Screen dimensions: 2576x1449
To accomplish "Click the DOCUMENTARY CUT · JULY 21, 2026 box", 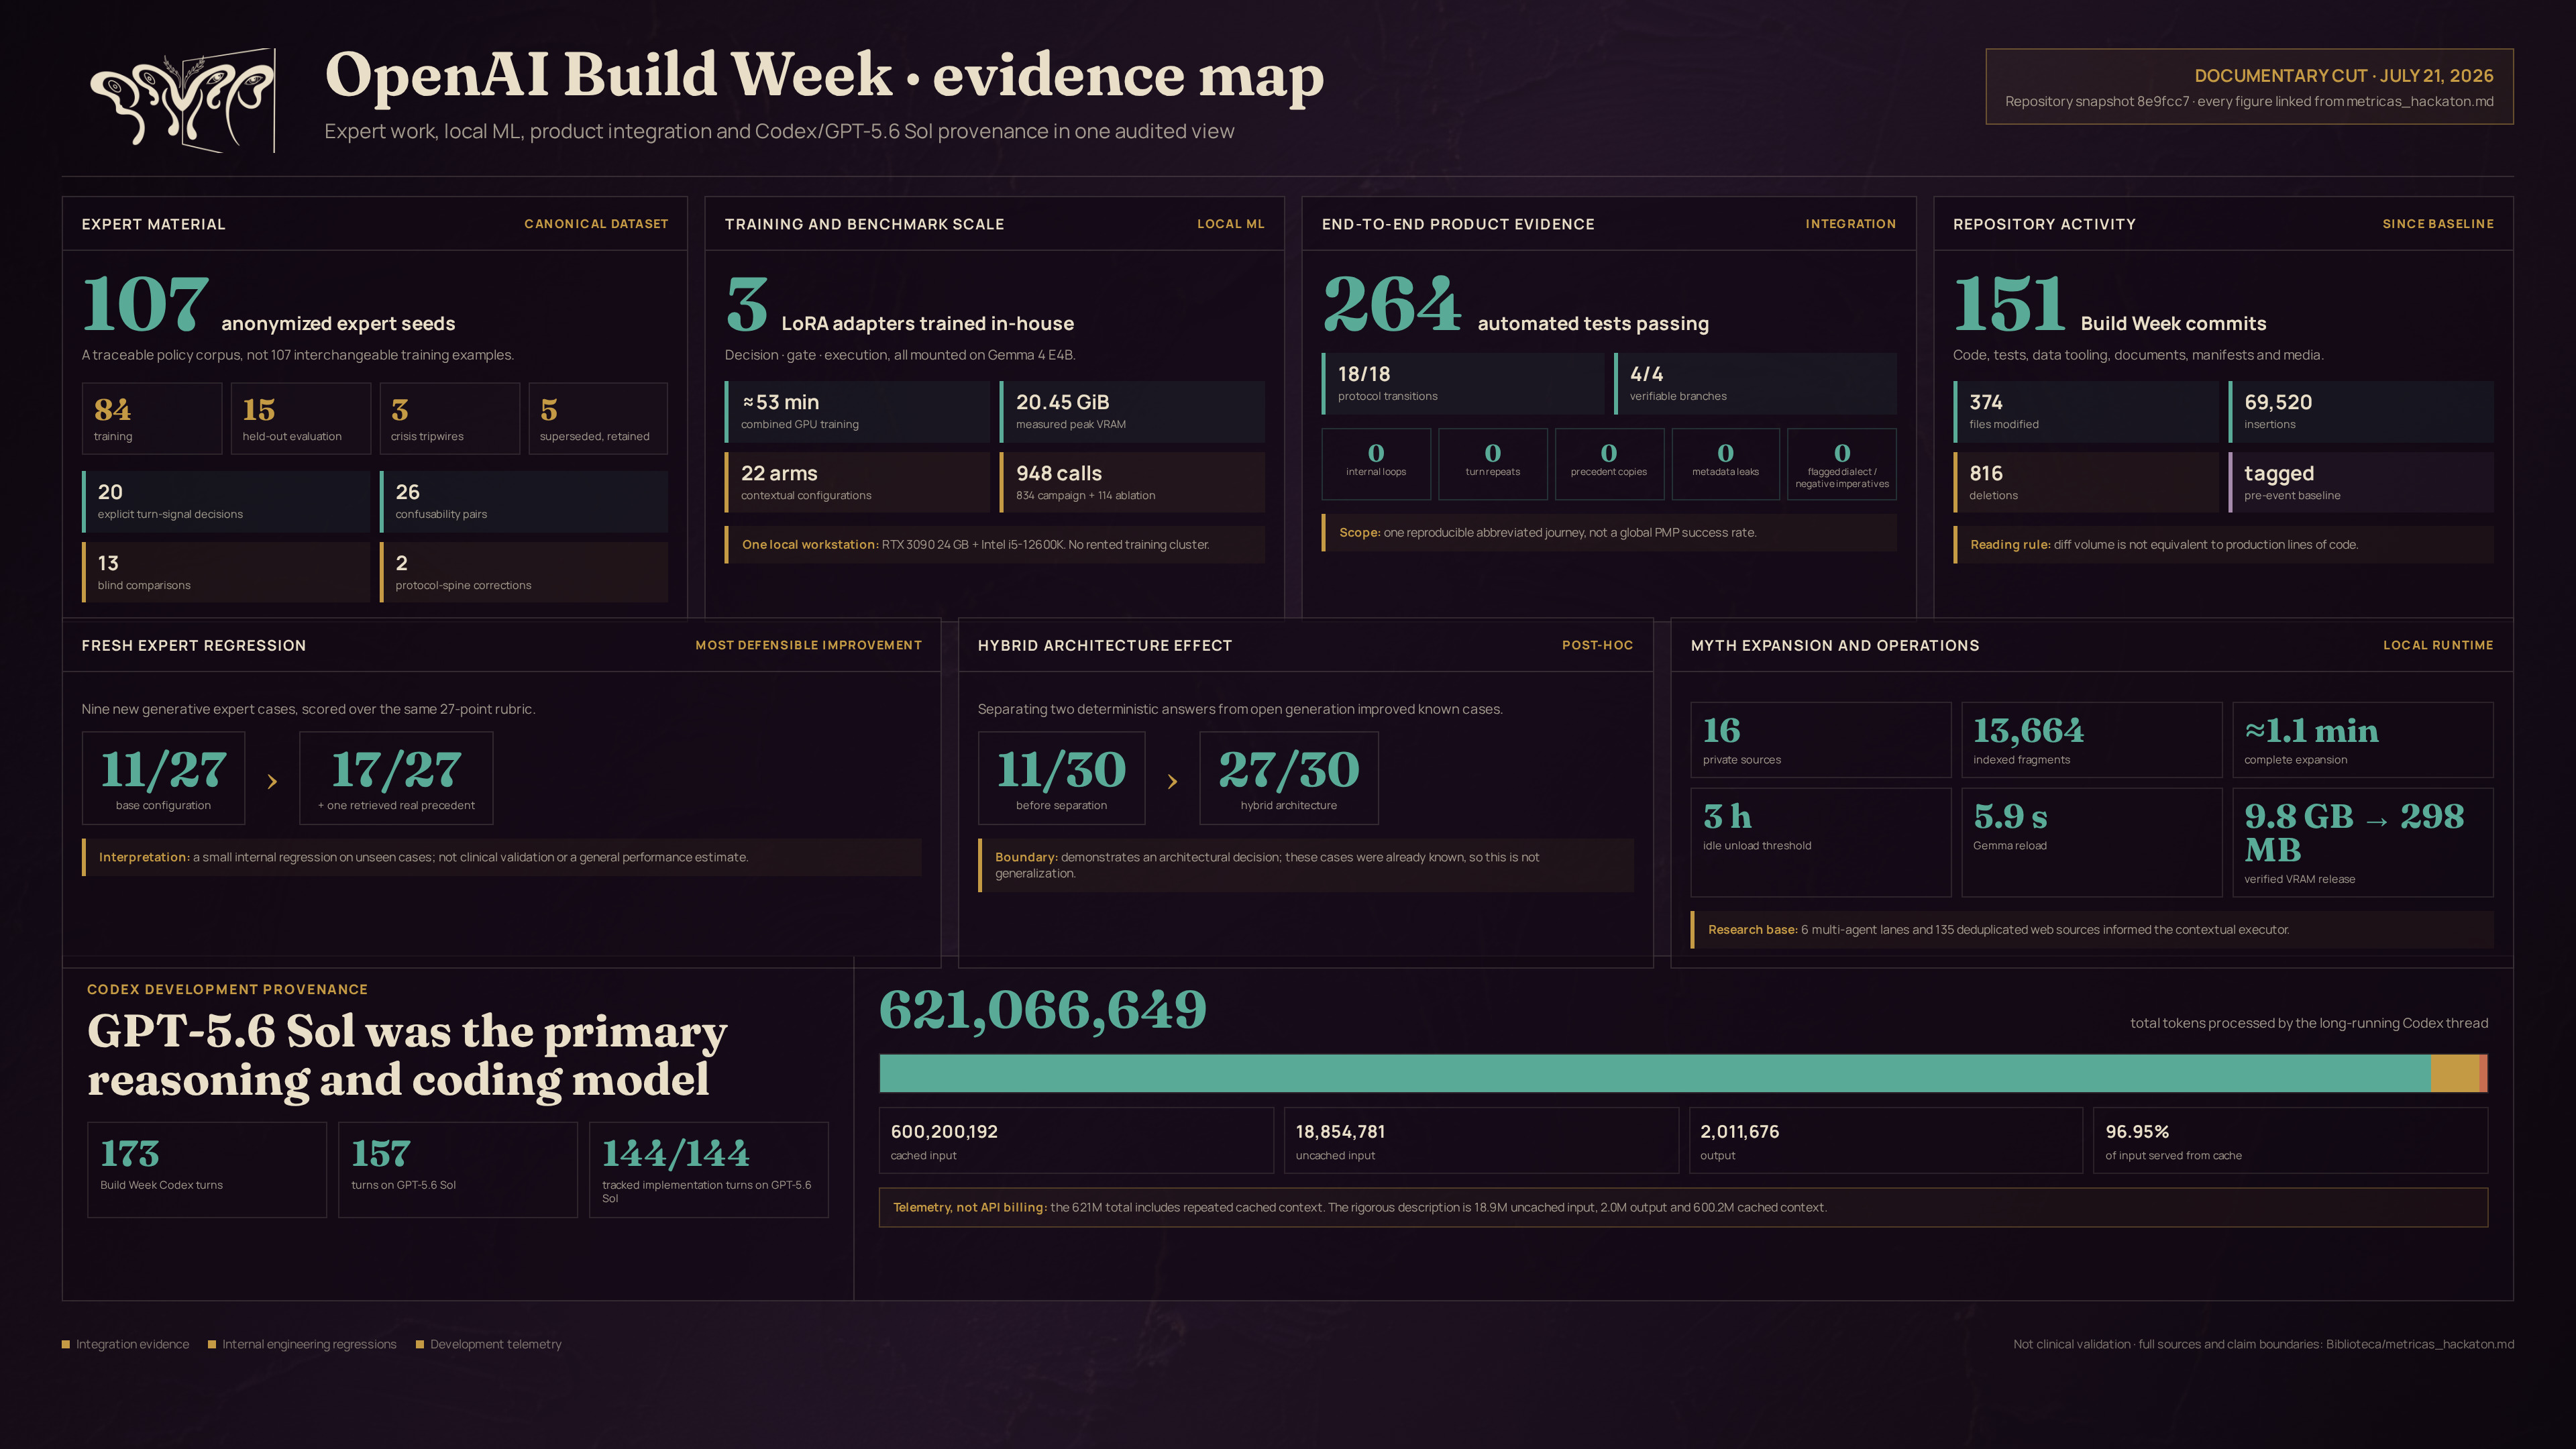I will [x=2249, y=87].
